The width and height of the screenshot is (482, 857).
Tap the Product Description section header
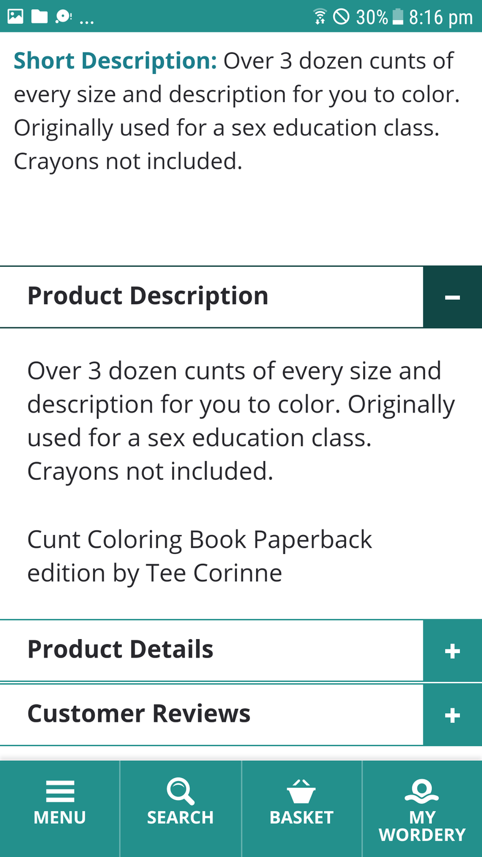coord(211,297)
